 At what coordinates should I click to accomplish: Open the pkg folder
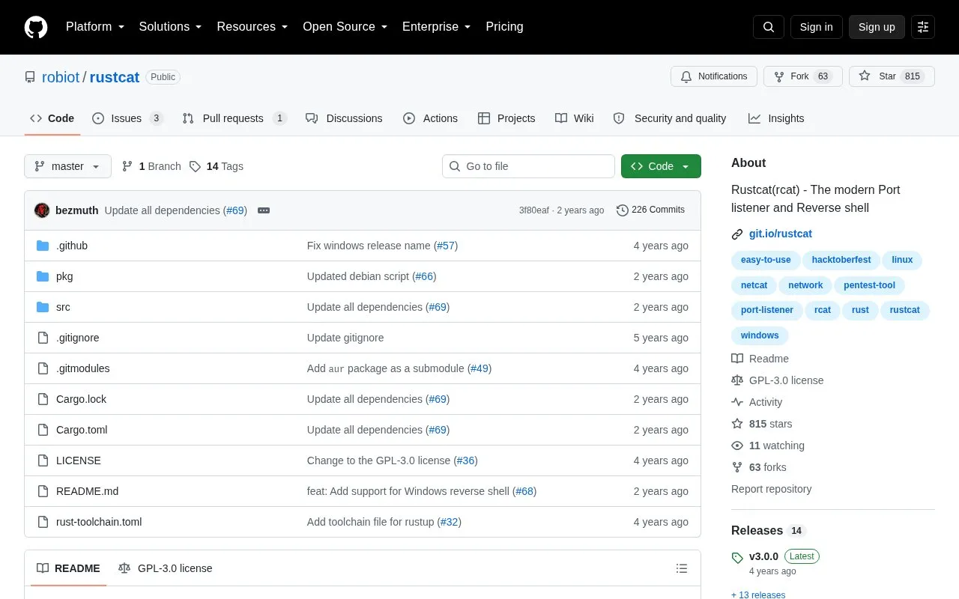click(x=64, y=276)
